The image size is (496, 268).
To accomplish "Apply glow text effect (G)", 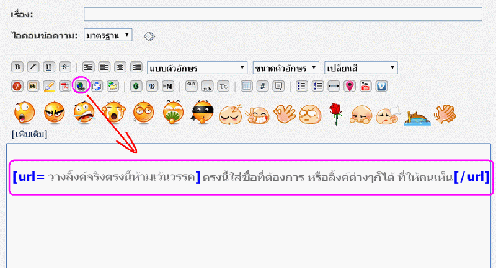I will tap(136, 86).
